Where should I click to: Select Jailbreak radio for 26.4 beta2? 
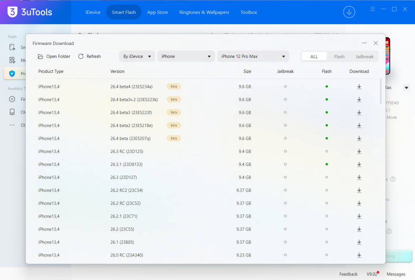(x=285, y=125)
